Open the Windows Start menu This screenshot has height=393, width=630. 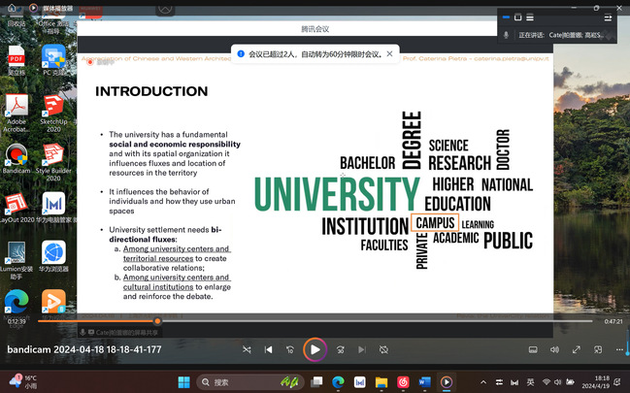click(184, 382)
